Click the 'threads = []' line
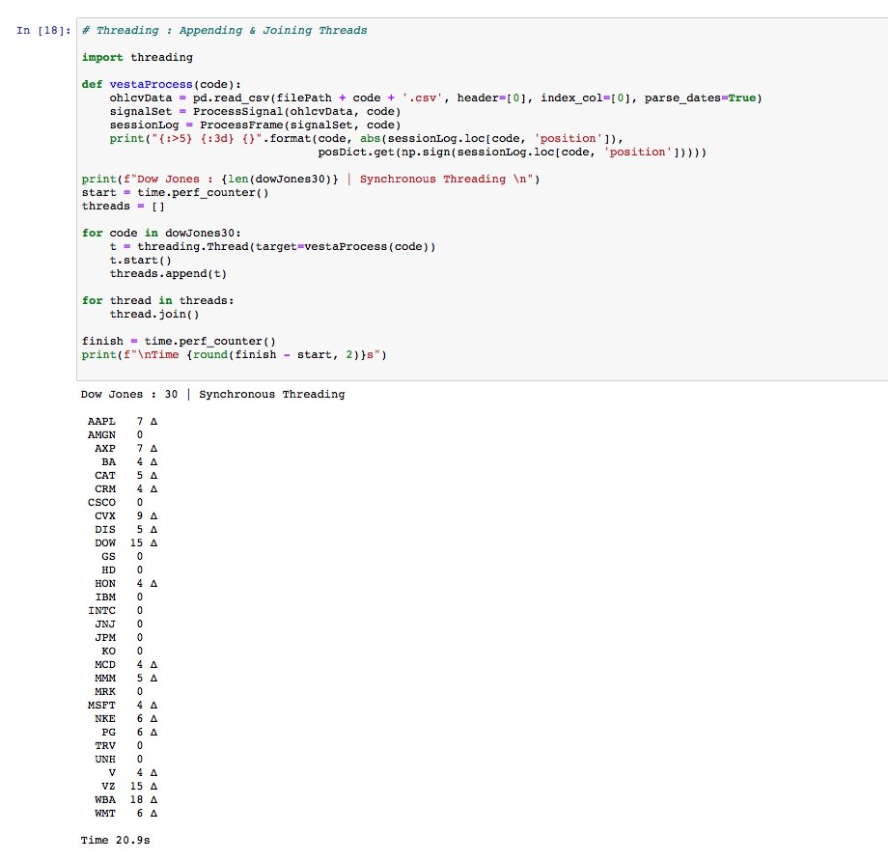Screen dimensions: 888x861 tap(123, 207)
